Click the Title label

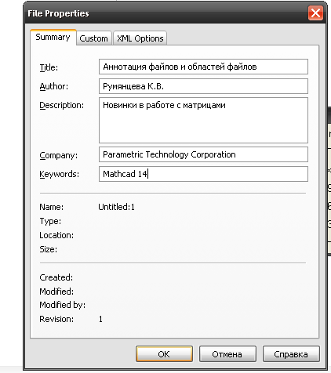click(x=49, y=67)
